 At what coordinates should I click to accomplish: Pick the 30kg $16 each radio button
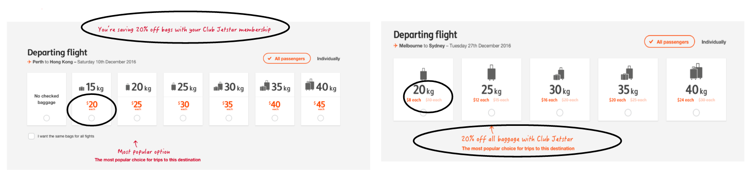pos(560,113)
